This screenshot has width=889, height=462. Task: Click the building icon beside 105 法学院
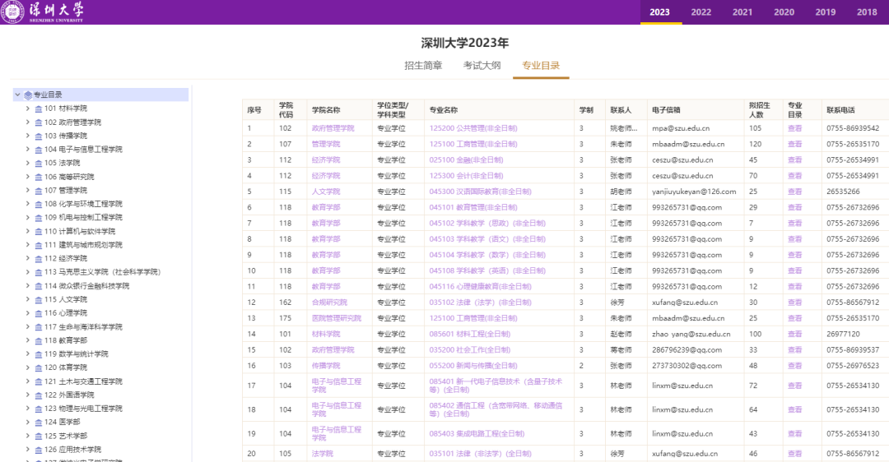coord(39,163)
